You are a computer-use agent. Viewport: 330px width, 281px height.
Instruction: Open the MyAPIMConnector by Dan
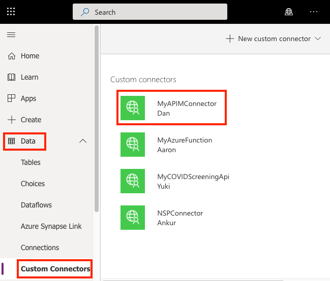[x=171, y=108]
